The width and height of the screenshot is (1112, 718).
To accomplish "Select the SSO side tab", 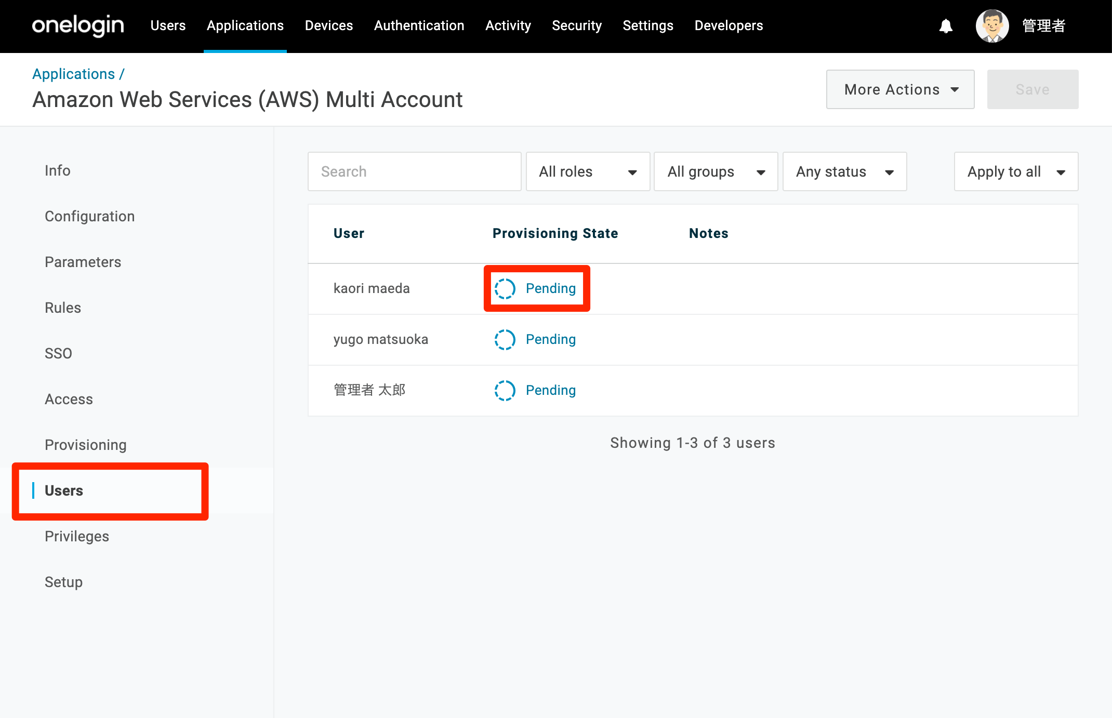I will [58, 353].
